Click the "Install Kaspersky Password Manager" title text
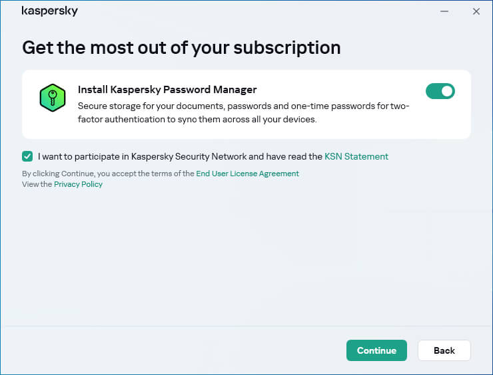 click(x=167, y=90)
